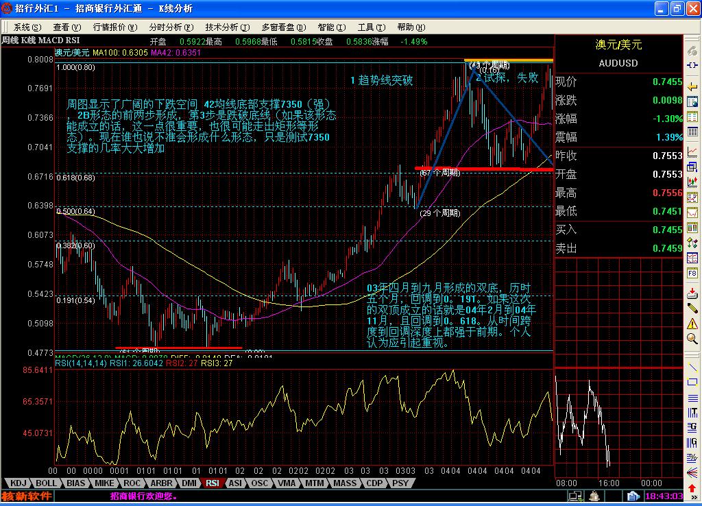Open the 技术分析(T) menu

(228, 27)
